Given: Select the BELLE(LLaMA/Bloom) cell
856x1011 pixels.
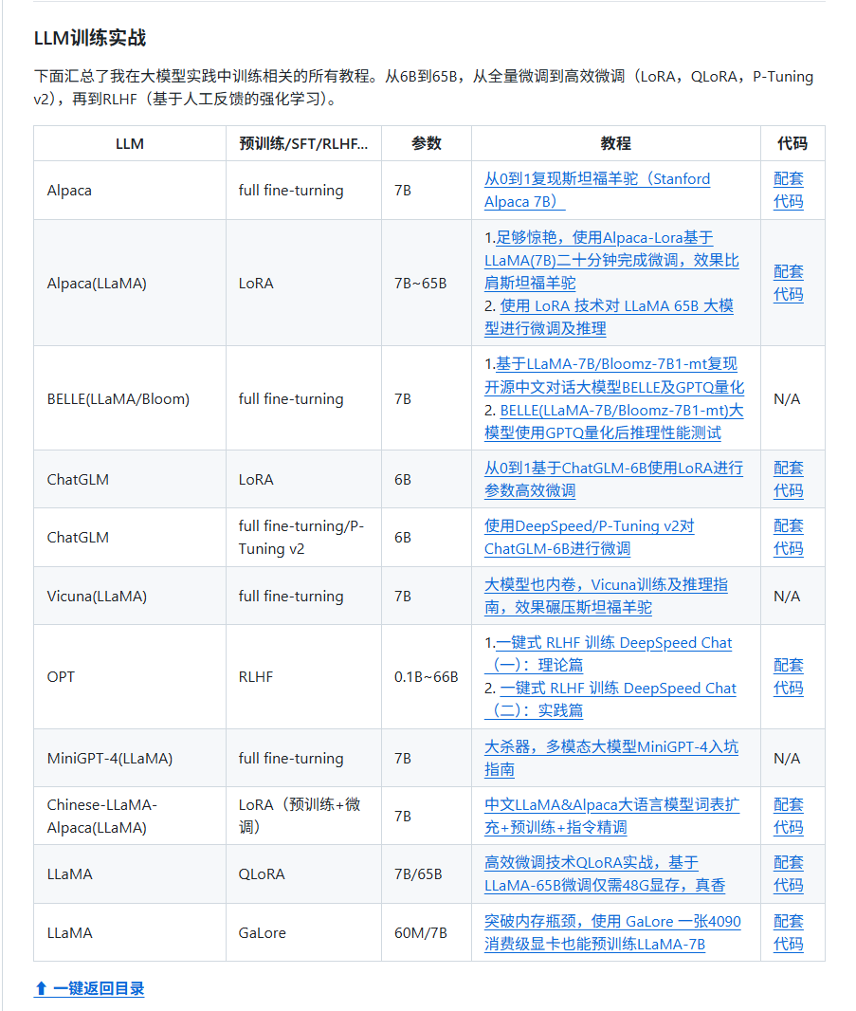Looking at the screenshot, I should click(x=130, y=398).
